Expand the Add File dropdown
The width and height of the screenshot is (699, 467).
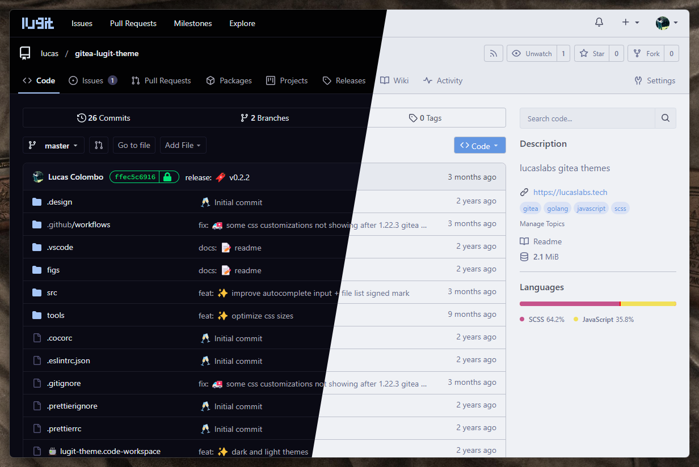(183, 145)
